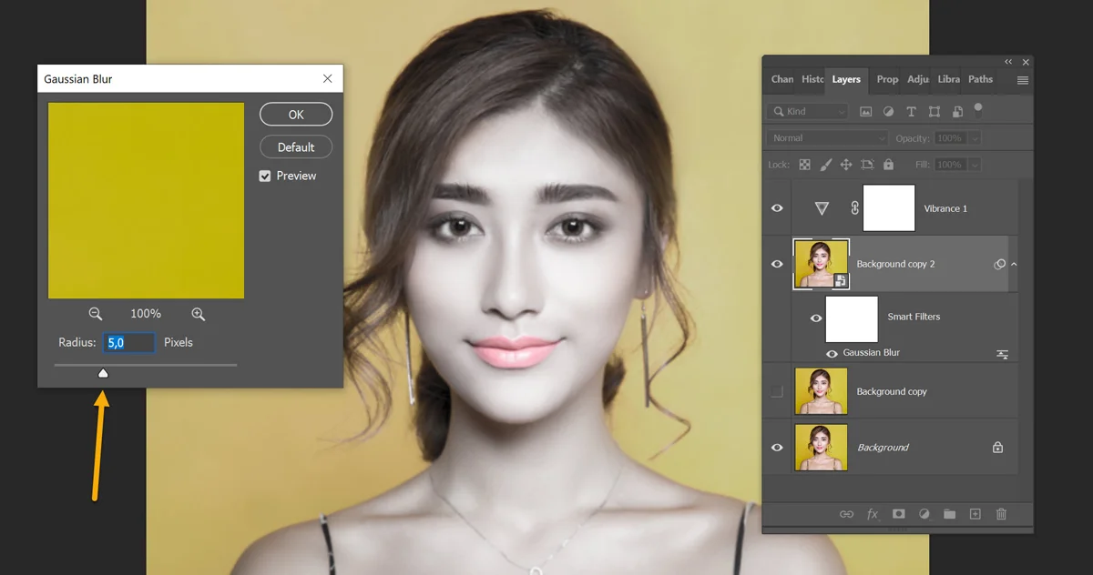
Task: Hide the Vibrance 1 layer
Action: (x=777, y=208)
